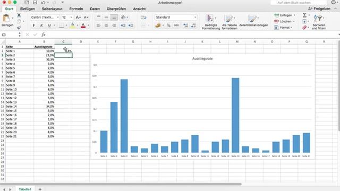Click the Copy icon under the scissors

pyautogui.click(x=19, y=21)
